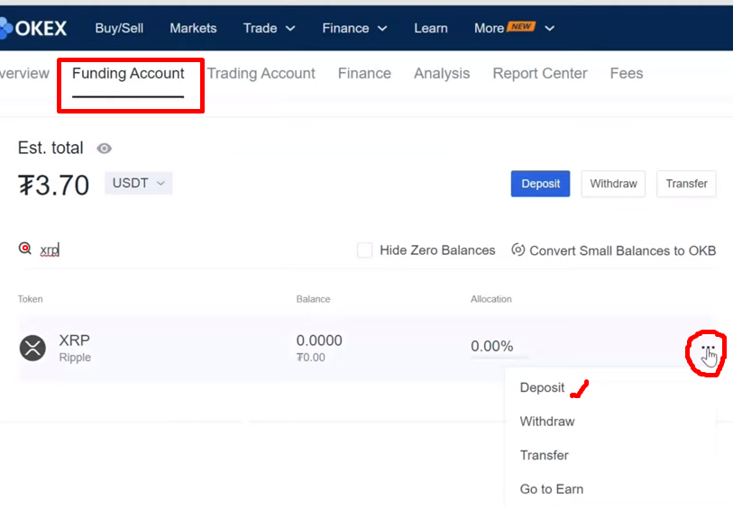The height and width of the screenshot is (508, 733).
Task: Click the NEW badge beside More
Action: (521, 27)
